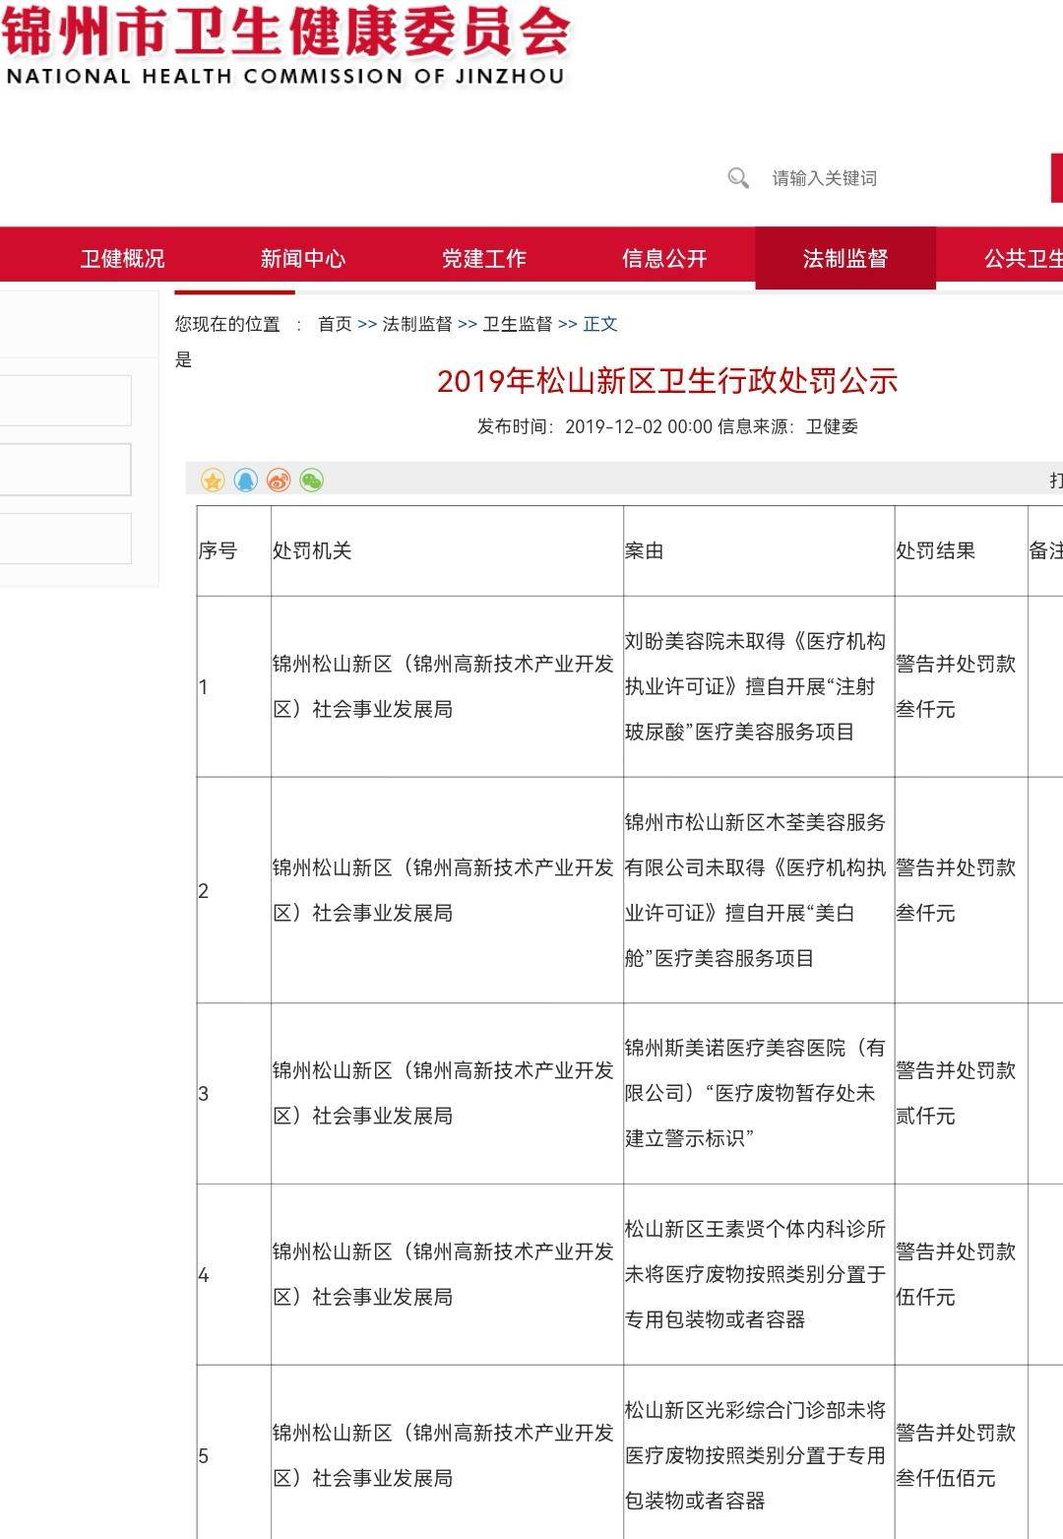The height and width of the screenshot is (1539, 1063).
Task: Click the 正文 breadcrumb link
Action: (600, 324)
